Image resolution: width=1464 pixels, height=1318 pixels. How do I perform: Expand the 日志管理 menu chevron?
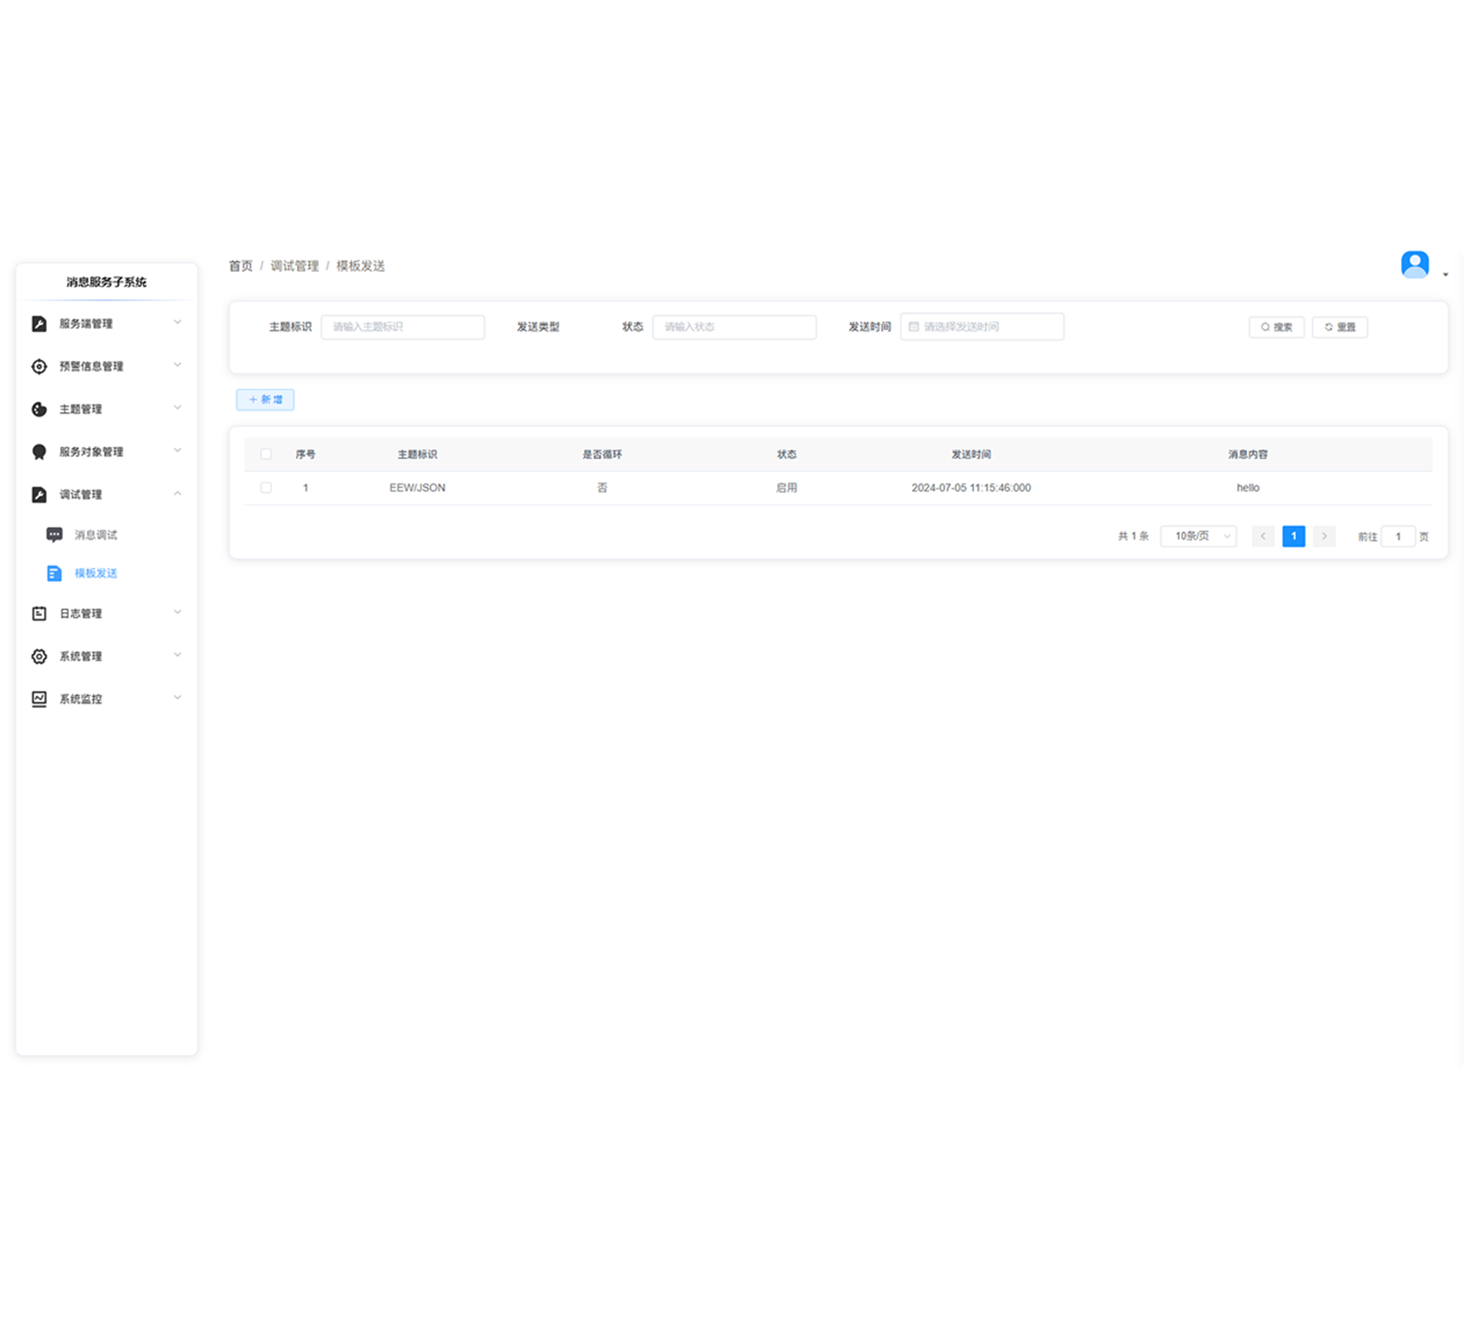point(178,613)
